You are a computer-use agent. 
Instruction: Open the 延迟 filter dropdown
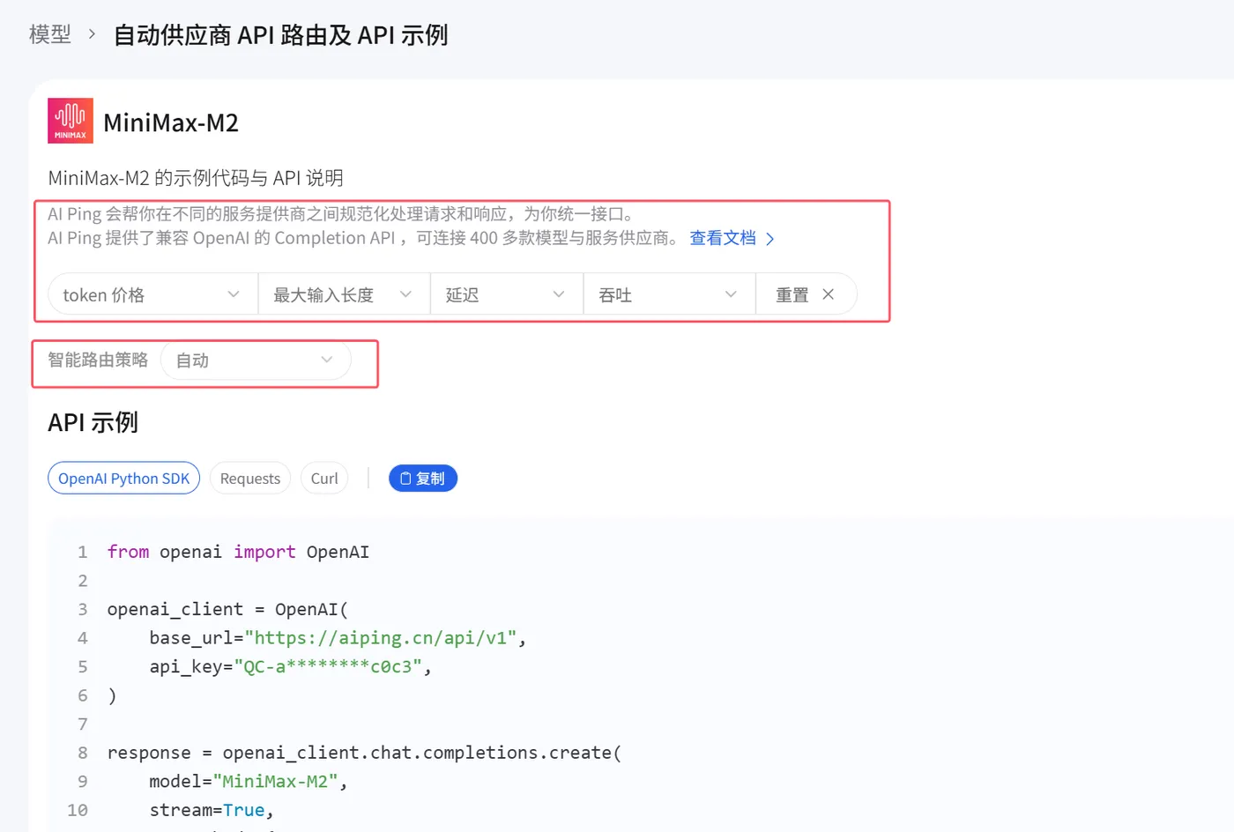pyautogui.click(x=507, y=294)
